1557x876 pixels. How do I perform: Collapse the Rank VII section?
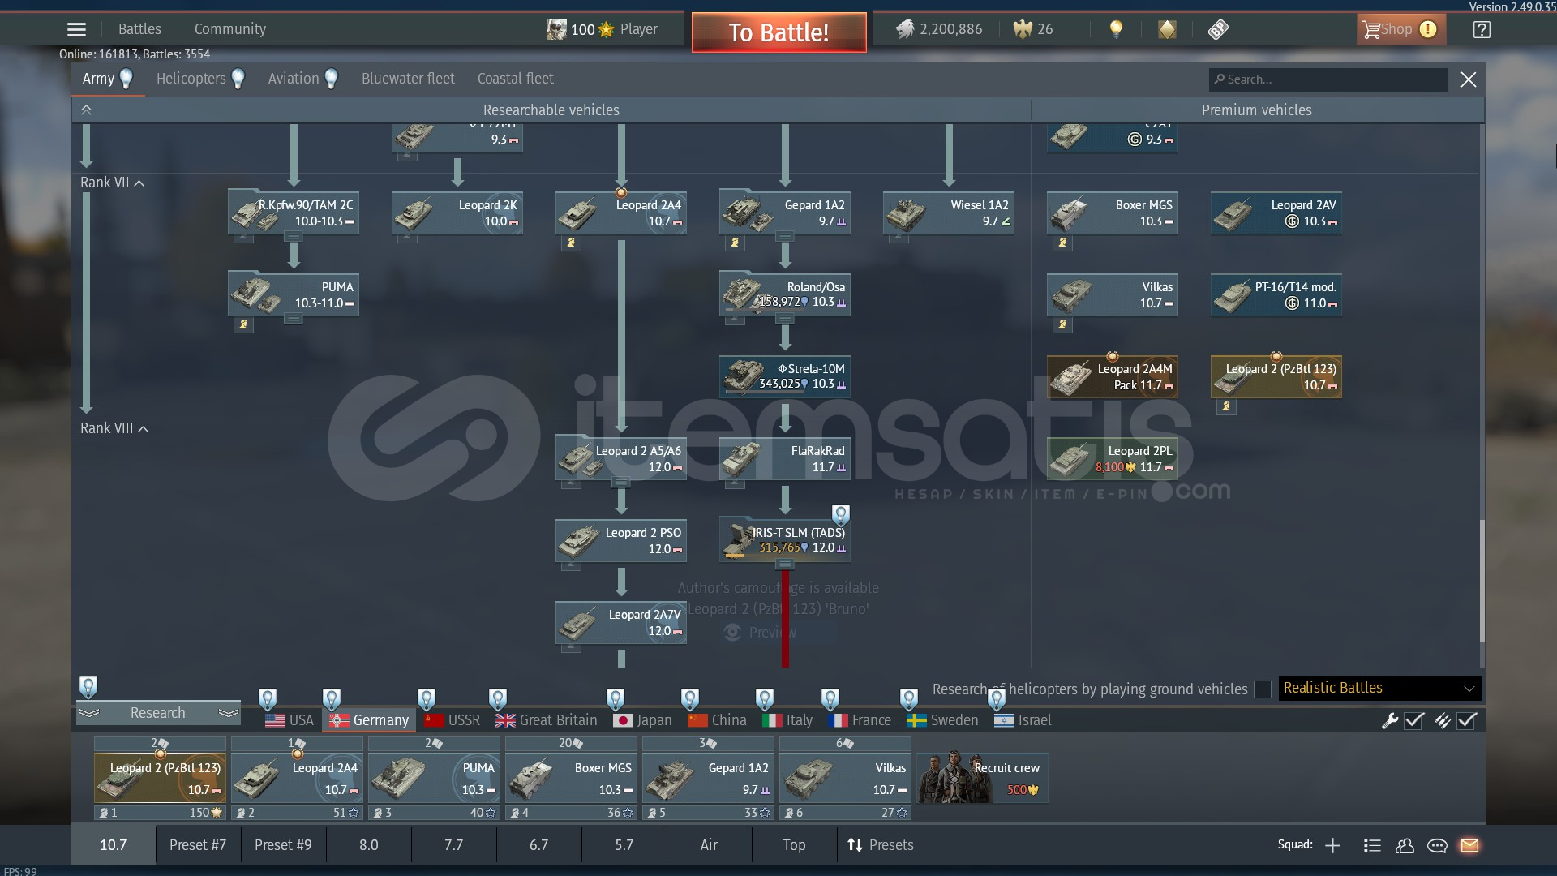point(139,183)
